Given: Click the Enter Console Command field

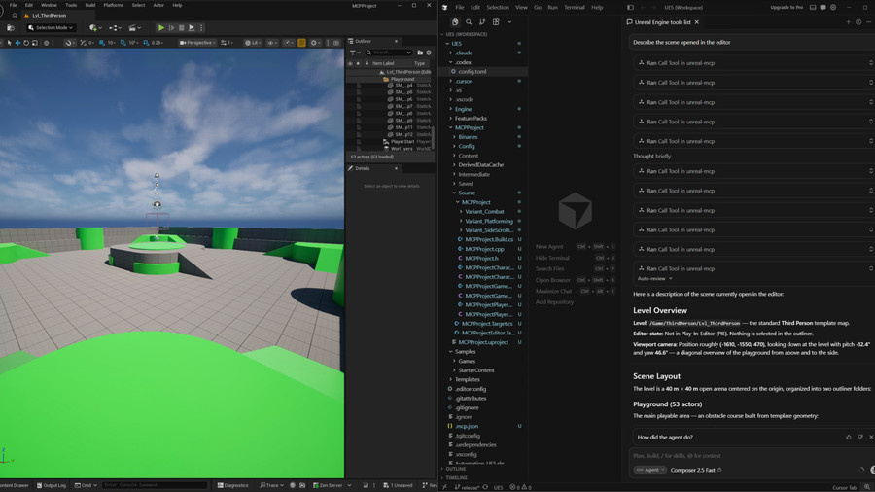Looking at the screenshot, I should click(x=155, y=485).
